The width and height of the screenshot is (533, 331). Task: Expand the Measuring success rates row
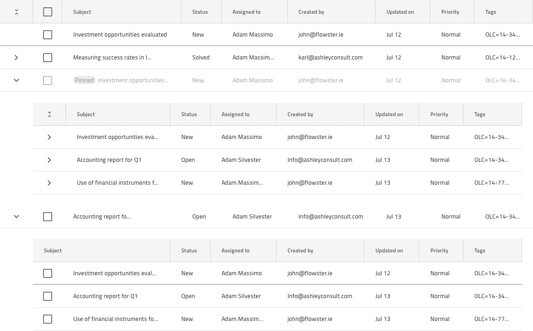16,58
